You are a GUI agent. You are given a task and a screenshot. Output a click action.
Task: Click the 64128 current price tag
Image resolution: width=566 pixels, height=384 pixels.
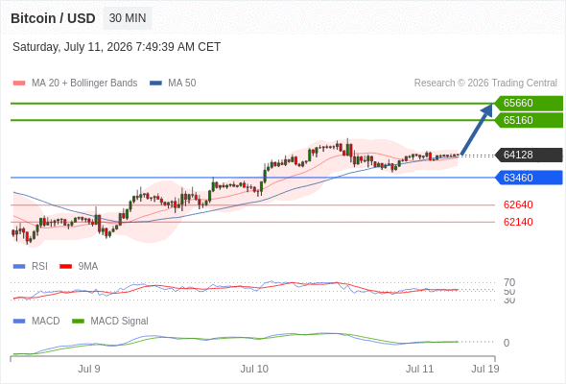point(529,155)
